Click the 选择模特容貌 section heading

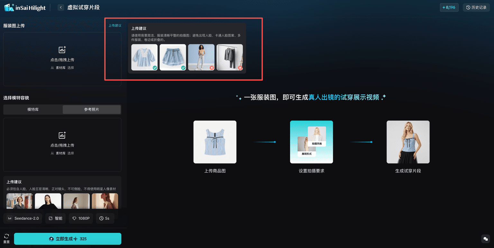coord(16,98)
